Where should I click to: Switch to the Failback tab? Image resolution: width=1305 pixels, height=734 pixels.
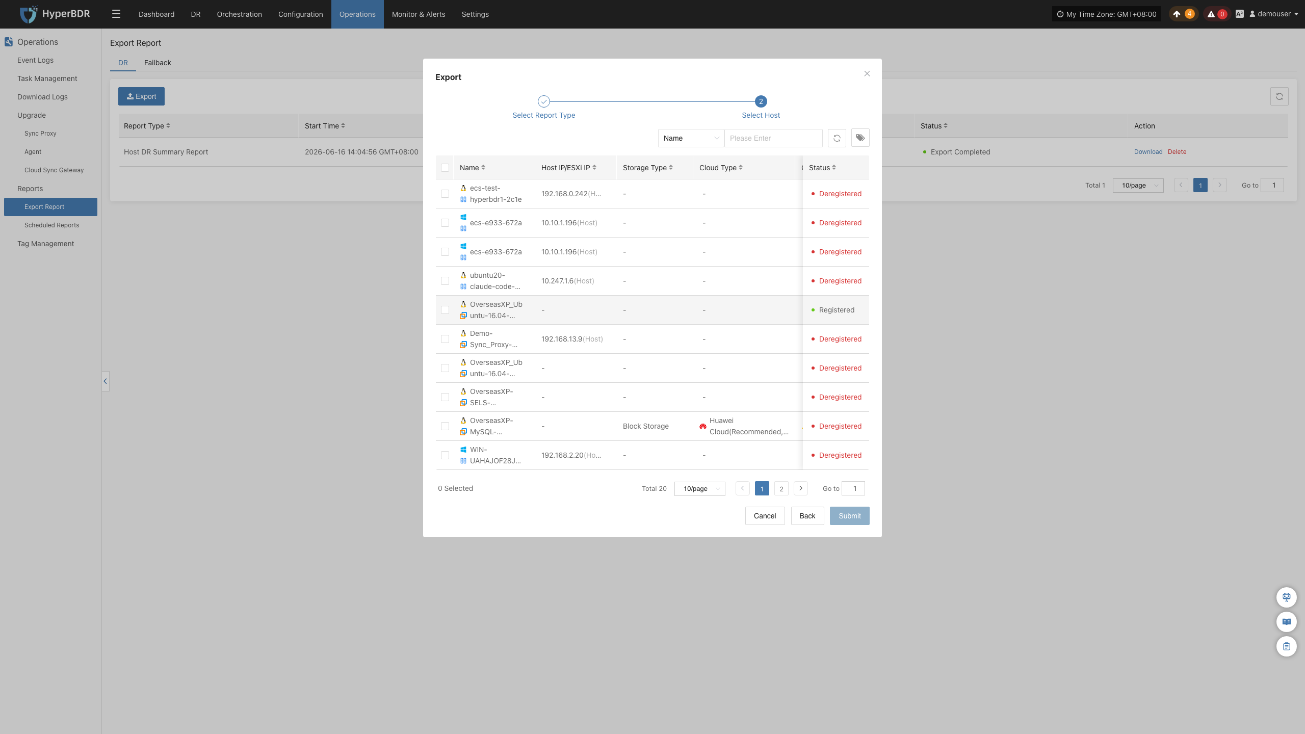(x=158, y=63)
